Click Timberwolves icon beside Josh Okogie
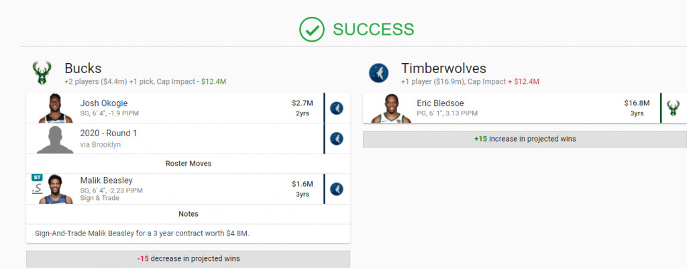Viewport: 687px width, 269px height. click(337, 108)
